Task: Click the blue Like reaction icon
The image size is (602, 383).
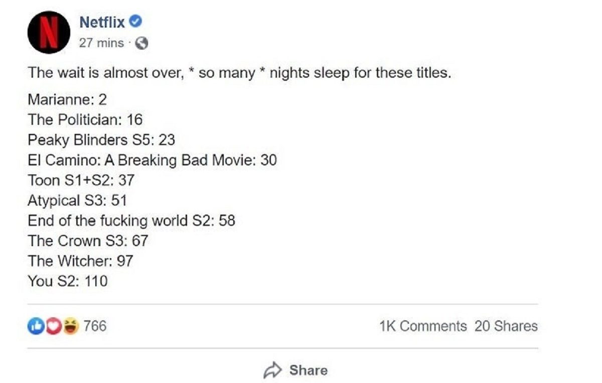Action: point(35,327)
